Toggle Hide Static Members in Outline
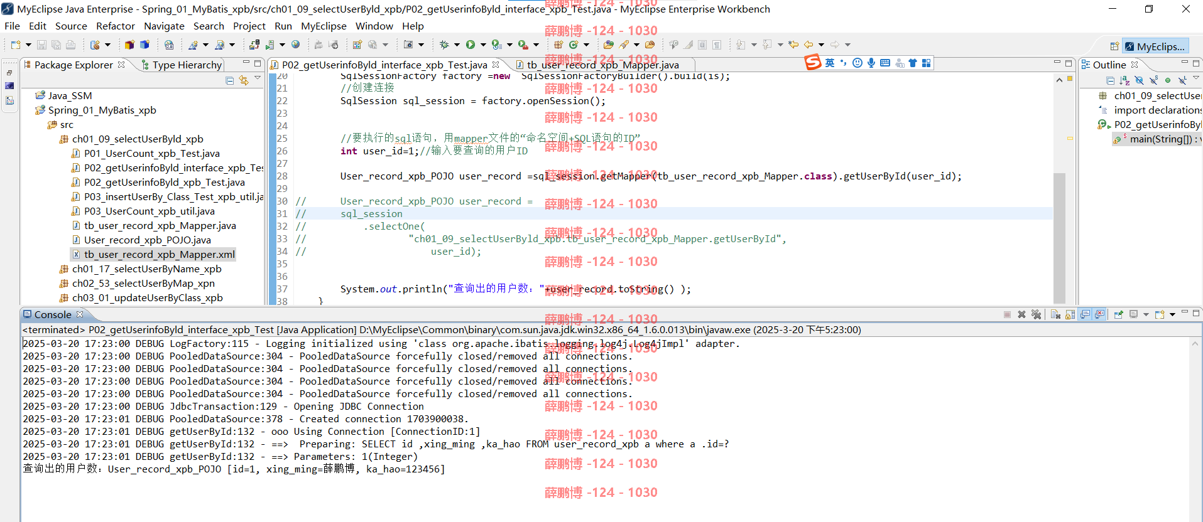 [x=1153, y=80]
